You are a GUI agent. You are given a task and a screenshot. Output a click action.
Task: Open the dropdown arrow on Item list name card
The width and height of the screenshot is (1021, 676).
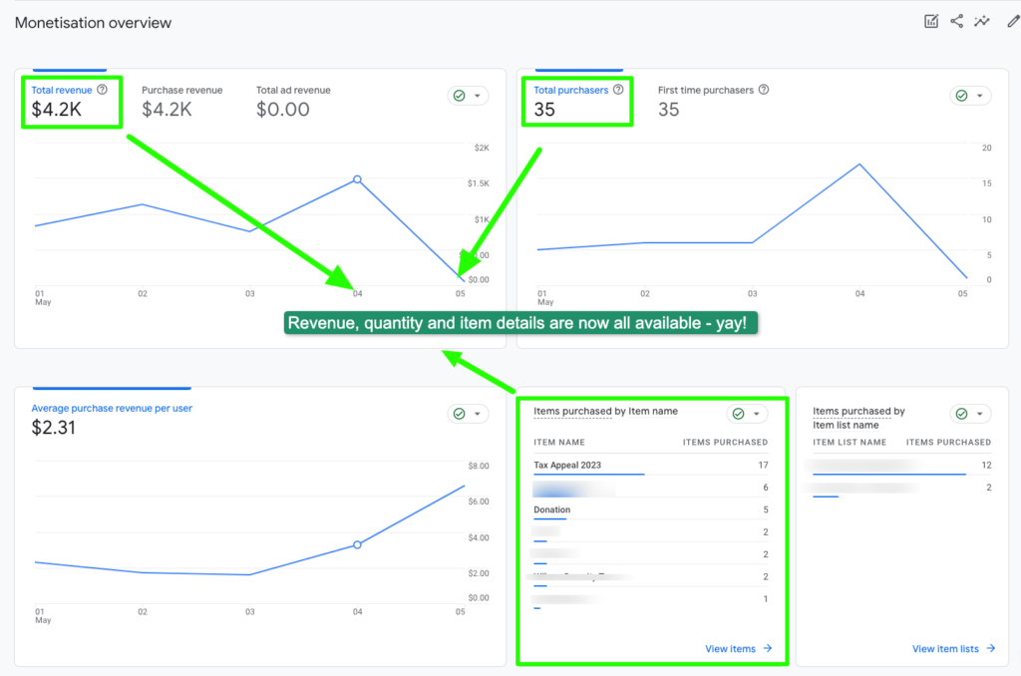click(x=978, y=413)
